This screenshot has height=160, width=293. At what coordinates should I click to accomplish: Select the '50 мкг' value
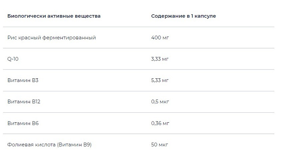[159, 145]
